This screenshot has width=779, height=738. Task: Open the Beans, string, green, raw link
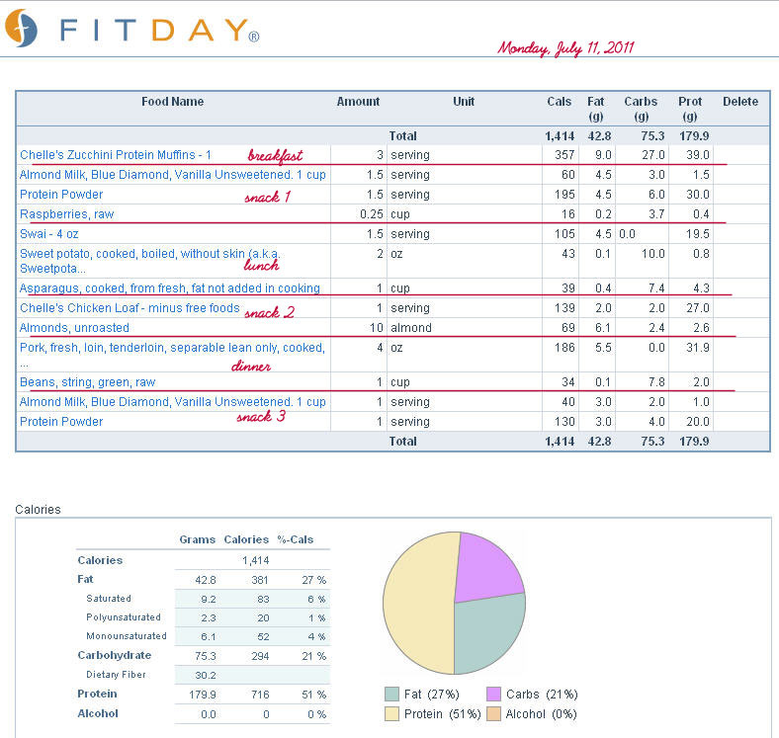tap(87, 382)
